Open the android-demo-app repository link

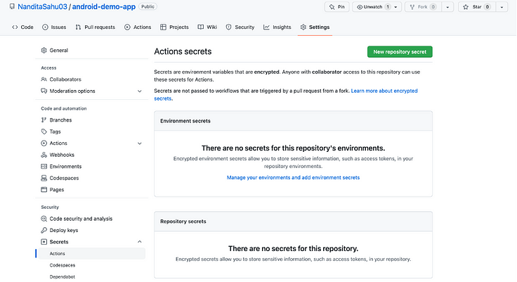click(104, 7)
